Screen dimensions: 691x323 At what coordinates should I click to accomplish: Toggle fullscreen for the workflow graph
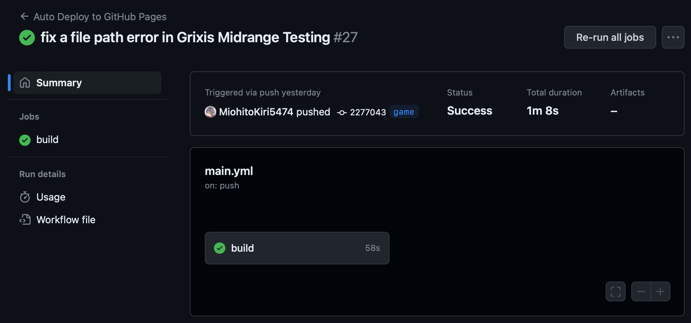point(615,291)
